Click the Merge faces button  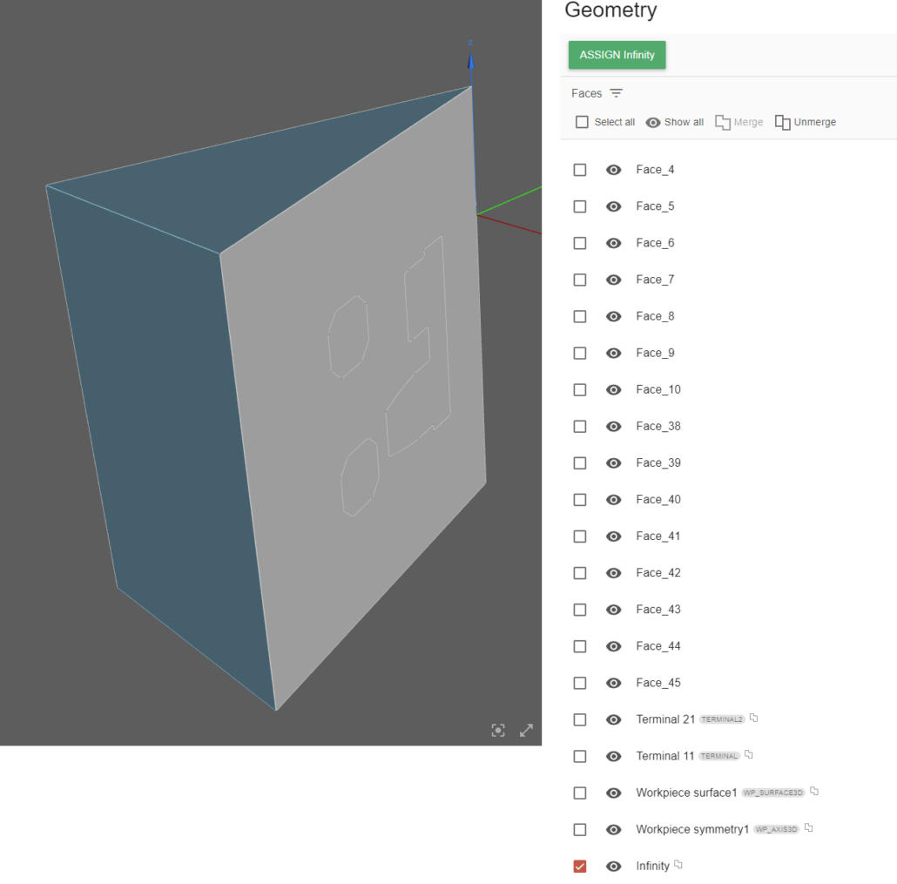coord(739,122)
